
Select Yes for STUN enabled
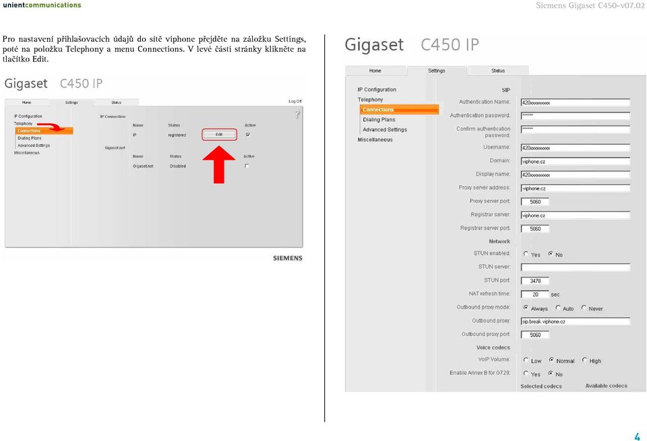coord(526,254)
